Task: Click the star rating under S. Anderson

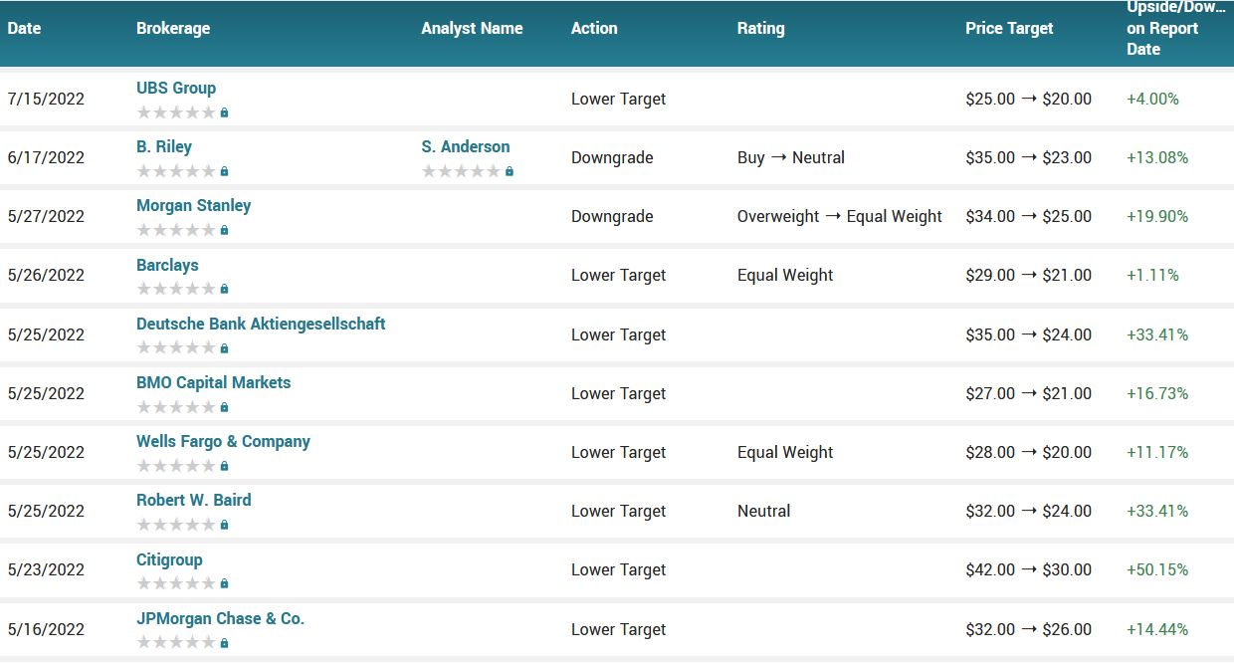Action: click(461, 171)
